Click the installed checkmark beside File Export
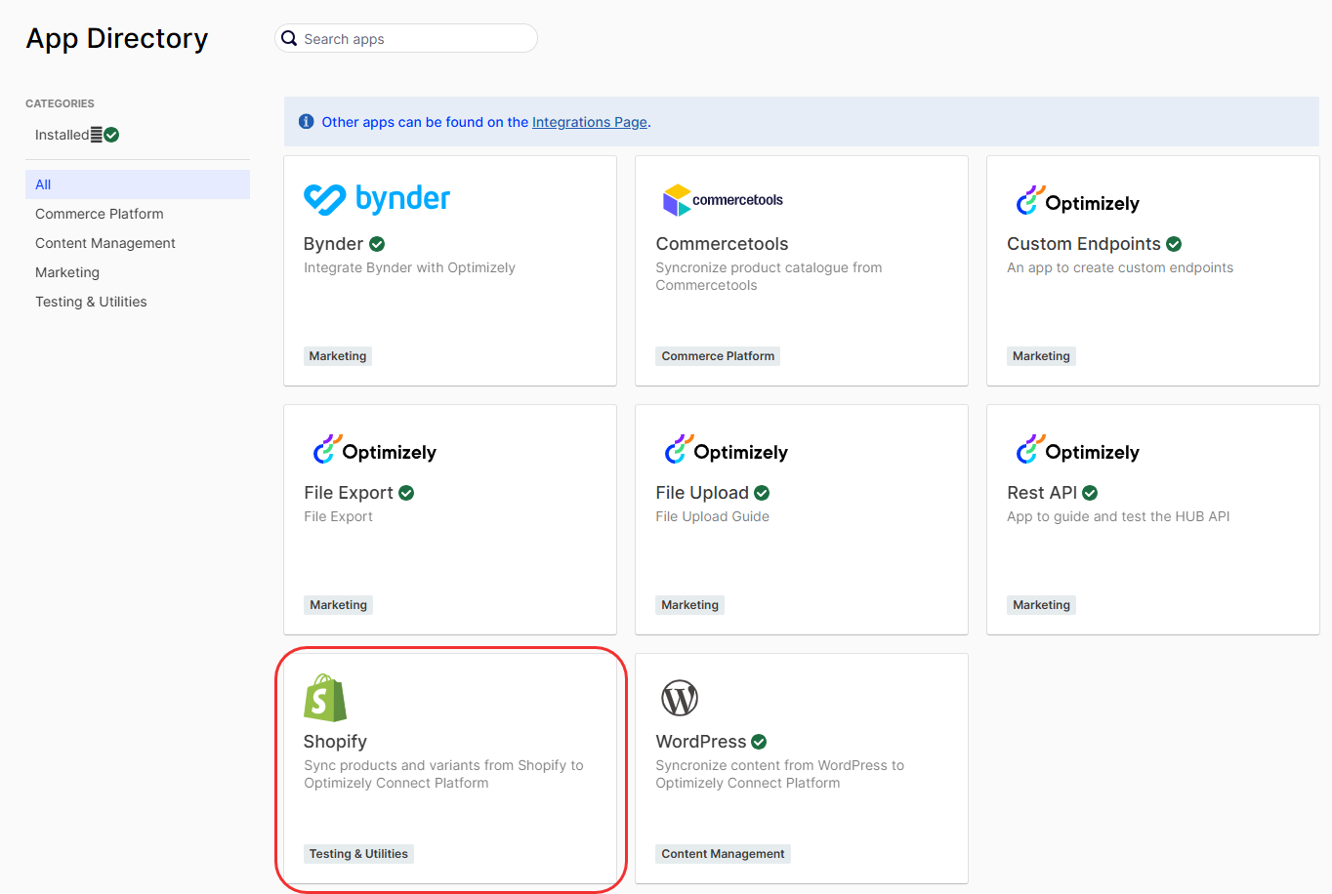The width and height of the screenshot is (1332, 894). tap(406, 493)
